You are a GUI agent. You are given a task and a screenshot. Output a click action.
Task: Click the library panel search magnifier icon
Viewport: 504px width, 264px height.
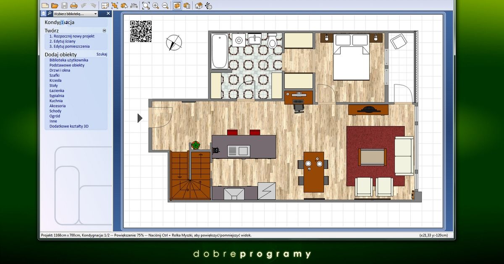[x=49, y=14]
